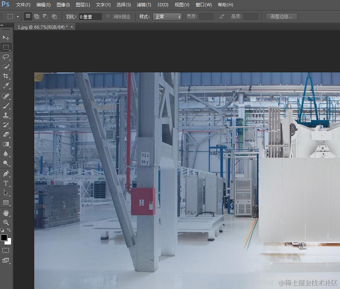This screenshot has width=340, height=289.
Task: Select the Quick Selection tool
Action: [x=6, y=66]
